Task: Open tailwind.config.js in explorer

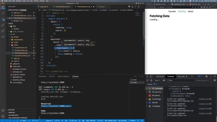Action: [21, 80]
